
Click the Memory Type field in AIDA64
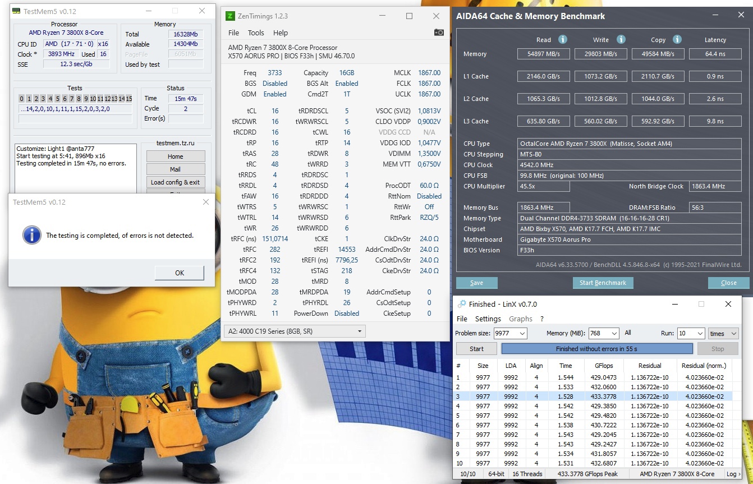pyautogui.click(x=630, y=218)
